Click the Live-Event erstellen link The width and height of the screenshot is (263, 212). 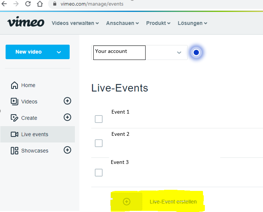tap(173, 202)
